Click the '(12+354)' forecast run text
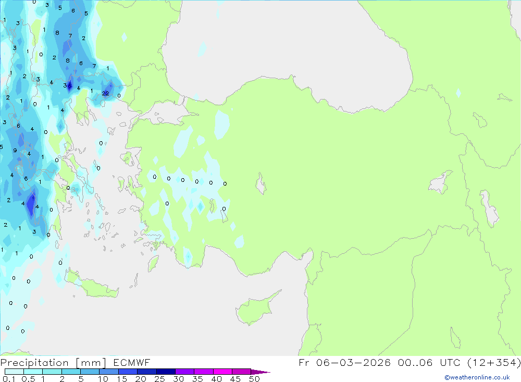Viewport: 521px width, 382px height. [494, 362]
